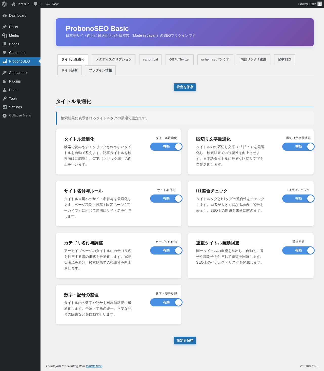Viewport: 324px width, 371px height.
Task: Switch to the メタディスクリプション tab
Action: click(113, 60)
